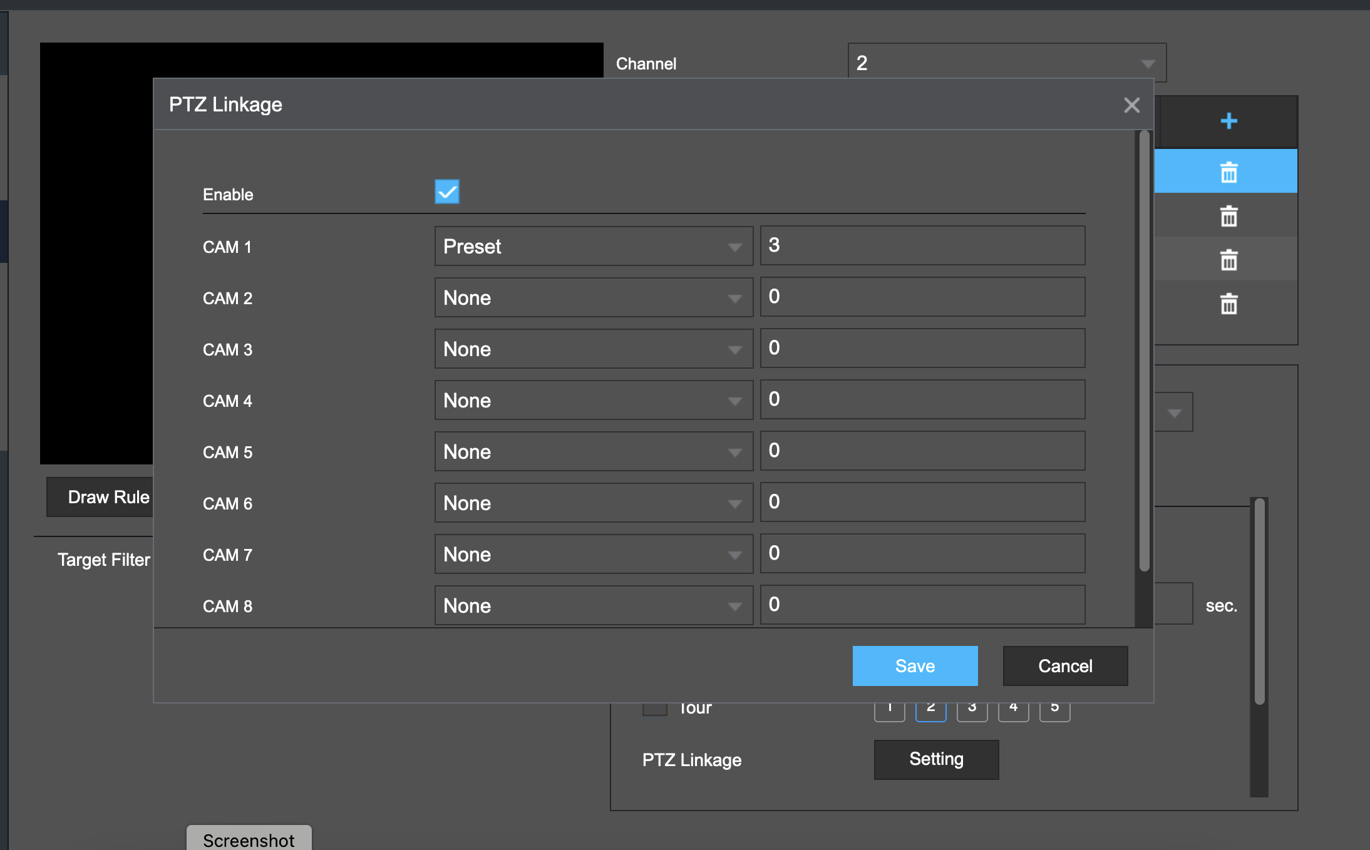
Task: Click the CAM 6 value field
Action: point(922,502)
